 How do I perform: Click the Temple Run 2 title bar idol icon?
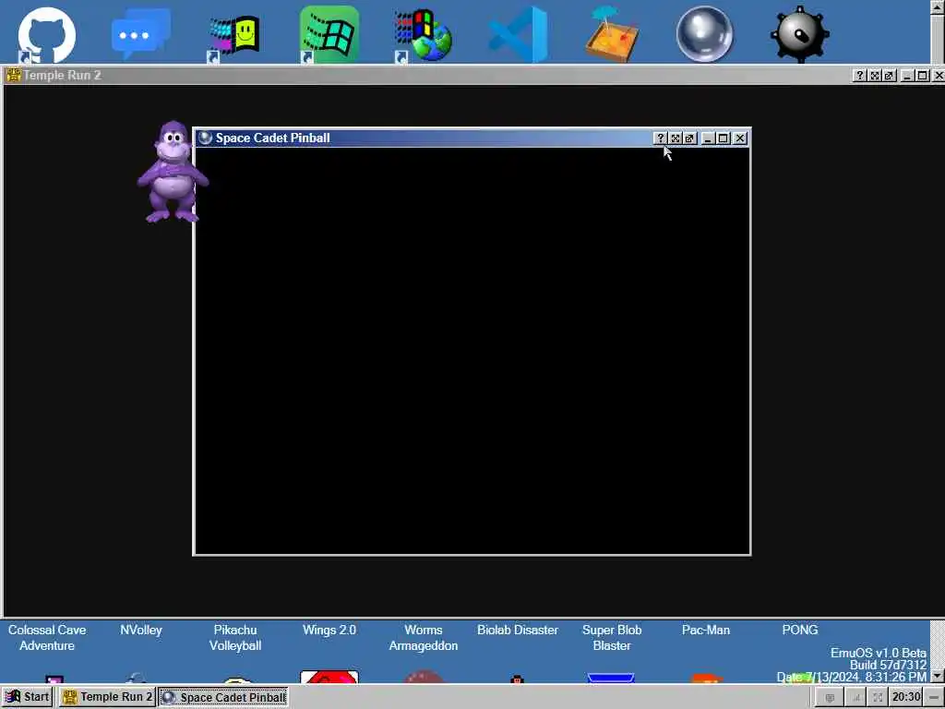(13, 75)
